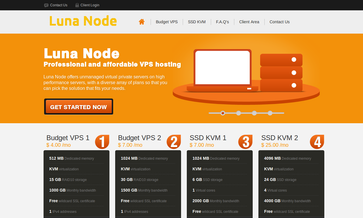This screenshot has width=363, height=218.
Task: Click the orange number 4 badge
Action: pos(317,142)
